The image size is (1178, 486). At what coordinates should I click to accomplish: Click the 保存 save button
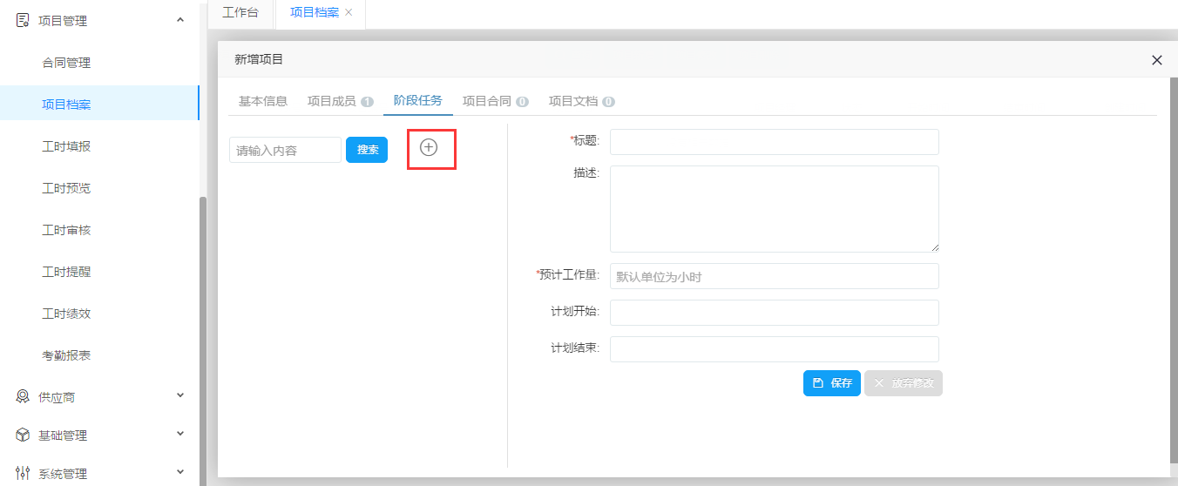(x=831, y=383)
